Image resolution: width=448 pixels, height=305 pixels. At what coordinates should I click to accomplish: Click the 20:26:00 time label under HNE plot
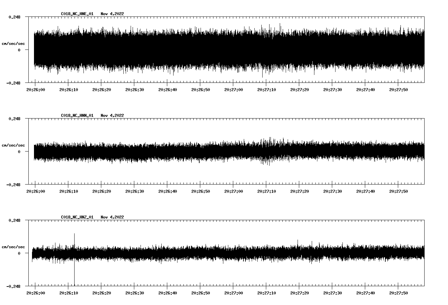coord(36,90)
